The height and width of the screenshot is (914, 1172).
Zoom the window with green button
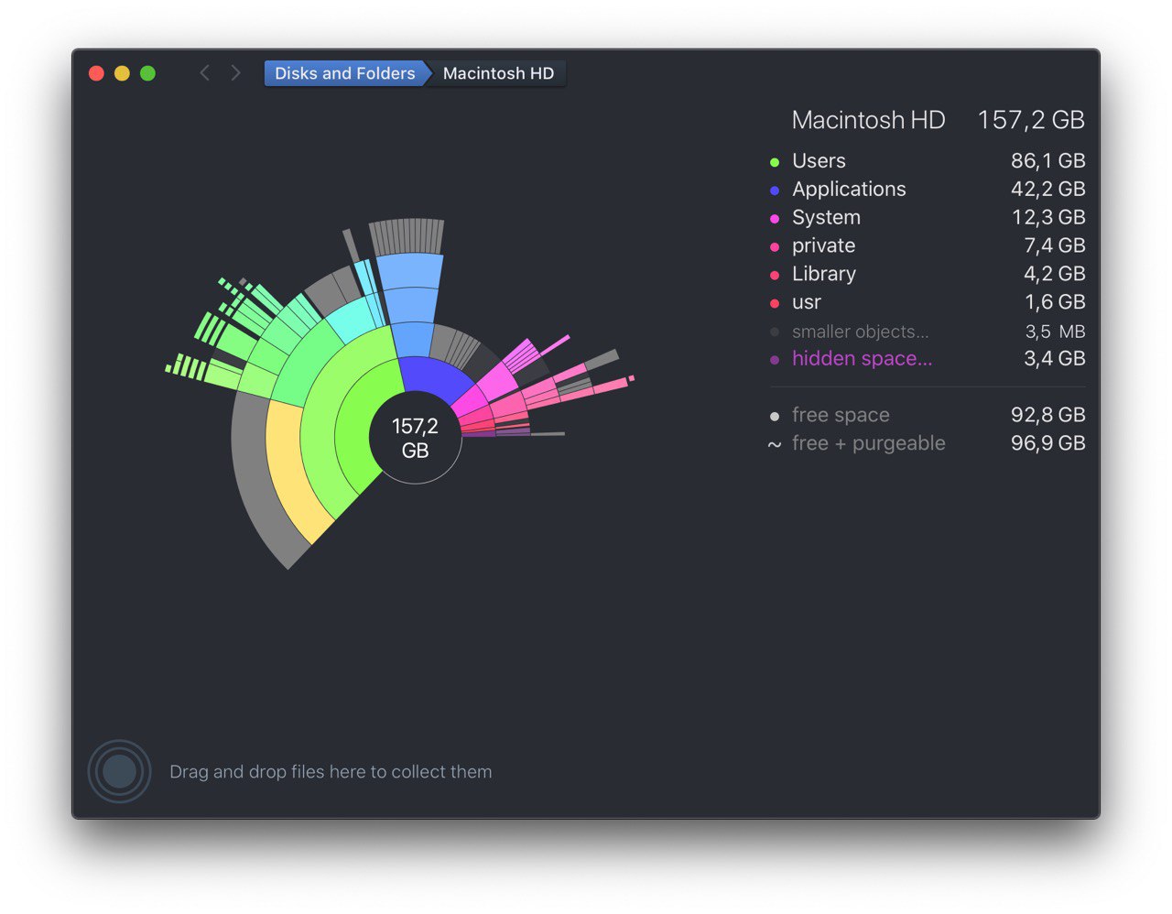(147, 73)
